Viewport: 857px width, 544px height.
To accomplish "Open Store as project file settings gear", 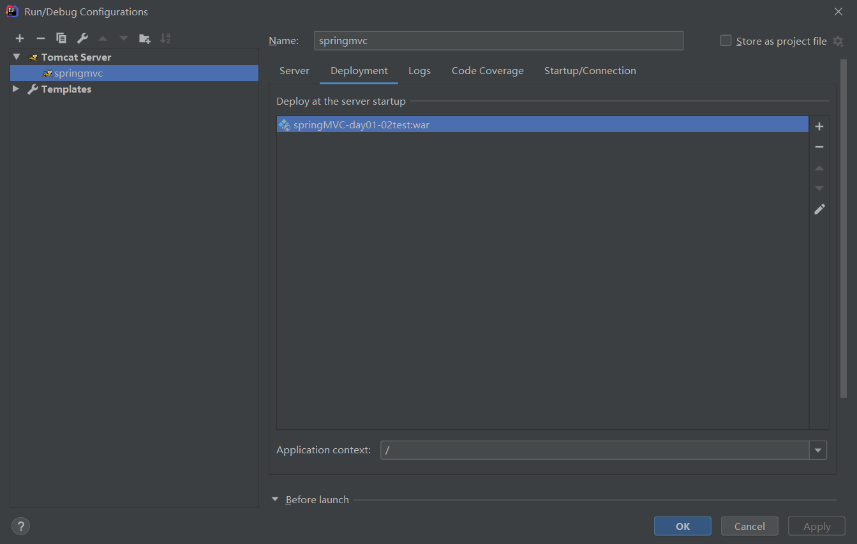I will pos(838,41).
